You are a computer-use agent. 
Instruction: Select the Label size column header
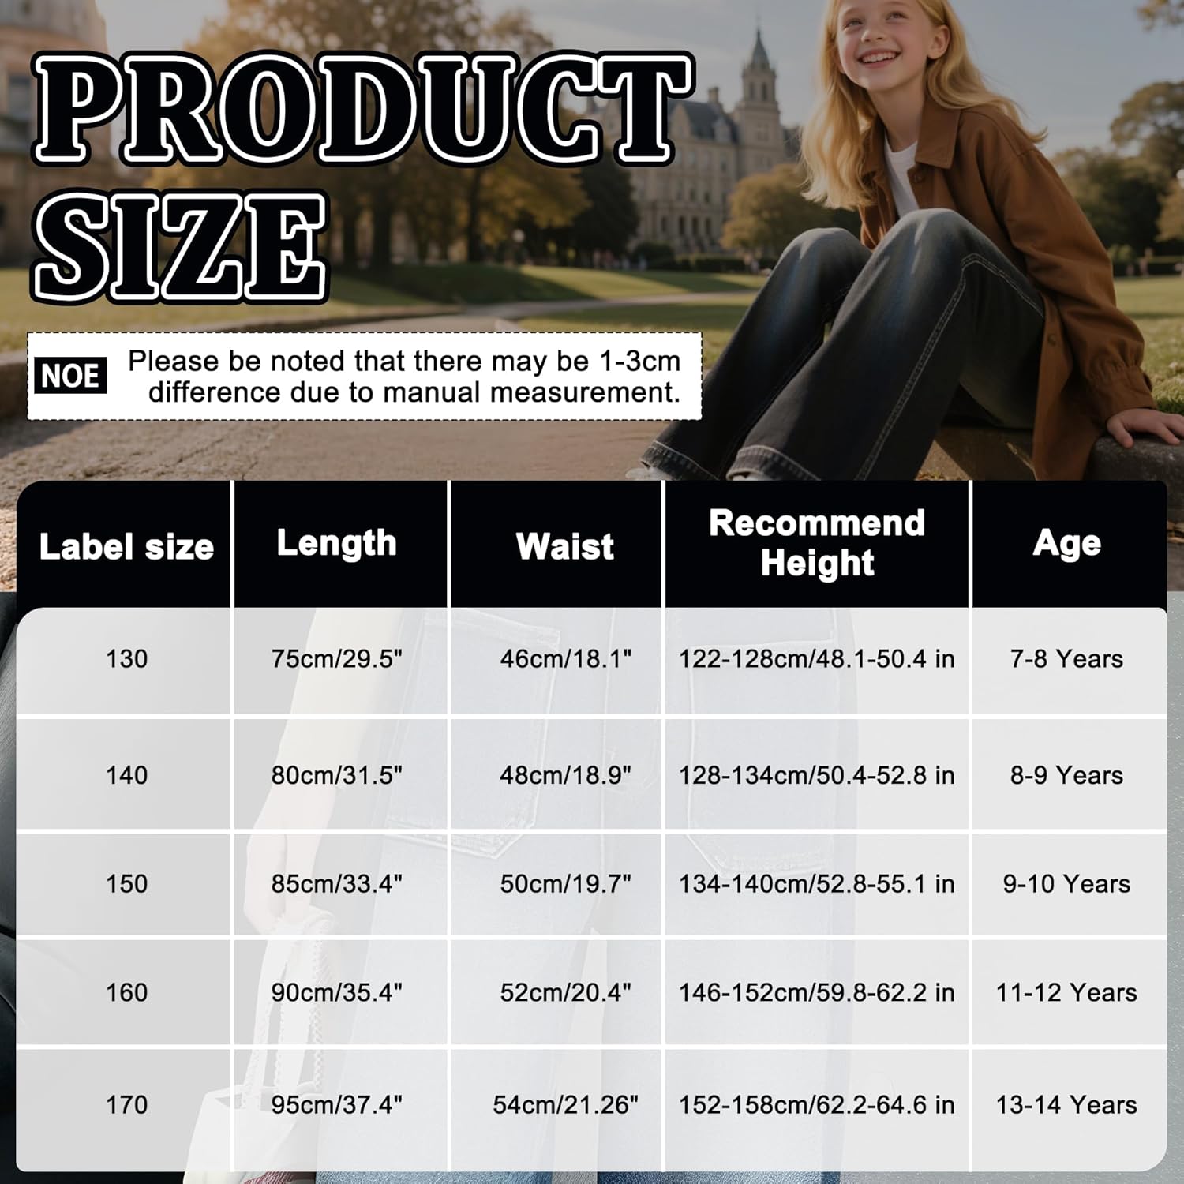pos(126,546)
